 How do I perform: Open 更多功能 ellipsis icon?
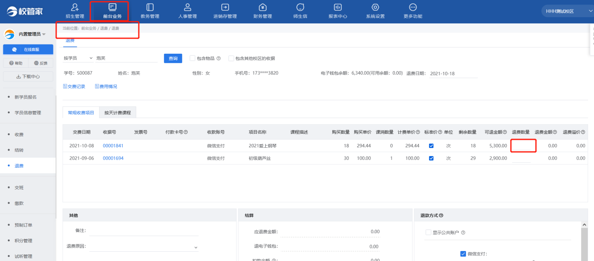click(413, 7)
